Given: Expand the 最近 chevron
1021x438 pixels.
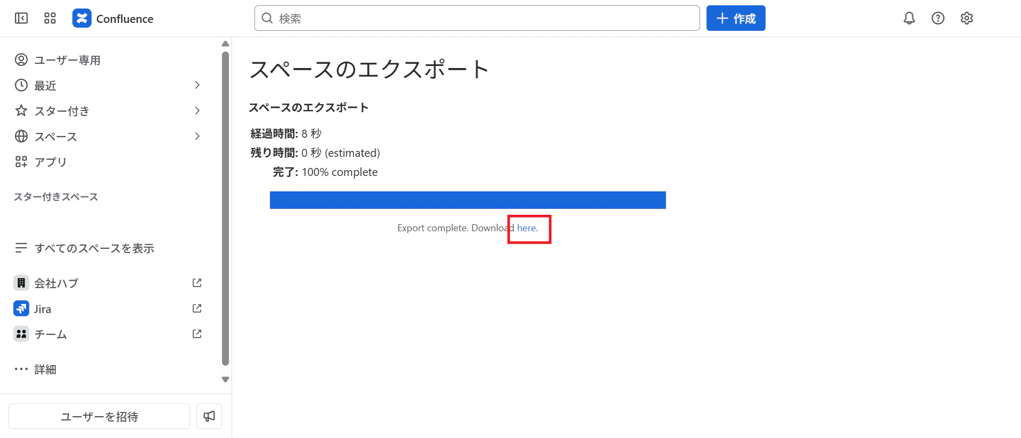Looking at the screenshot, I should (x=197, y=85).
